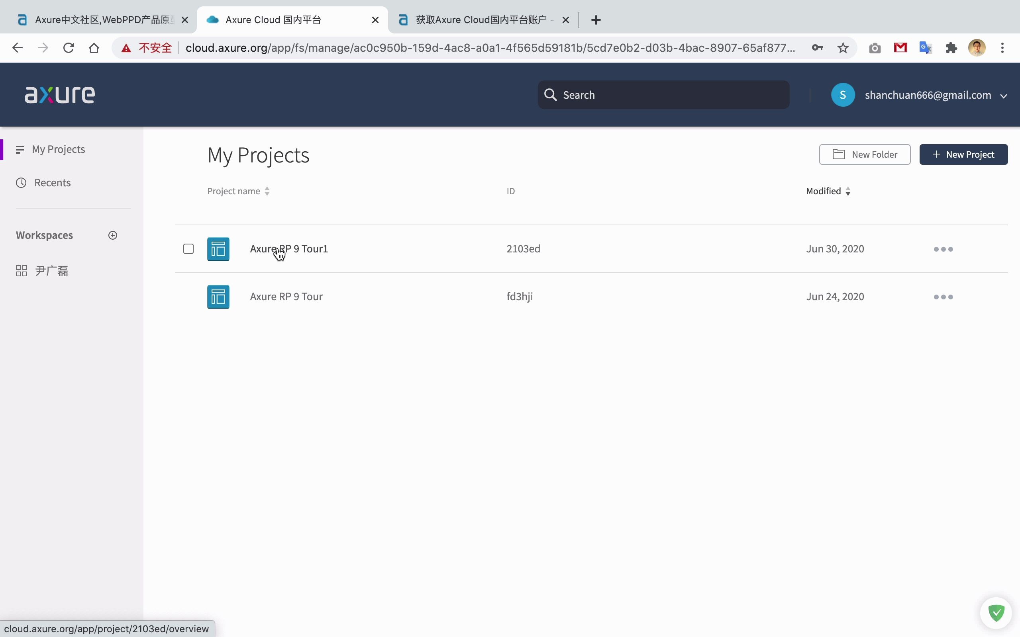The height and width of the screenshot is (637, 1020).
Task: Close the 获取Axure Cloud国内平台账户 tab
Action: click(x=566, y=20)
